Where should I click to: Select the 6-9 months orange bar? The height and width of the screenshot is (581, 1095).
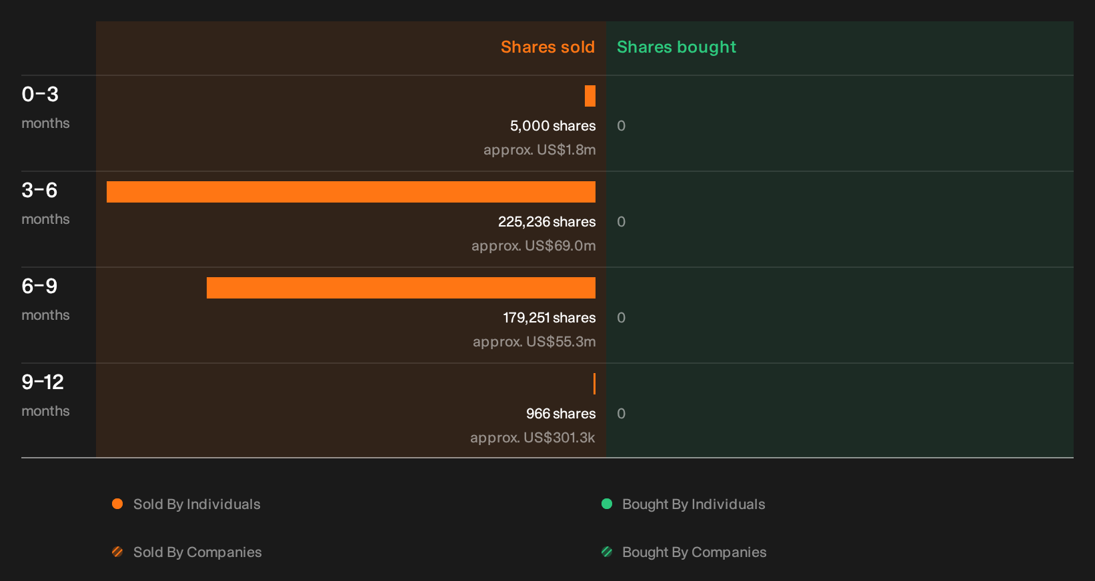[x=401, y=288]
